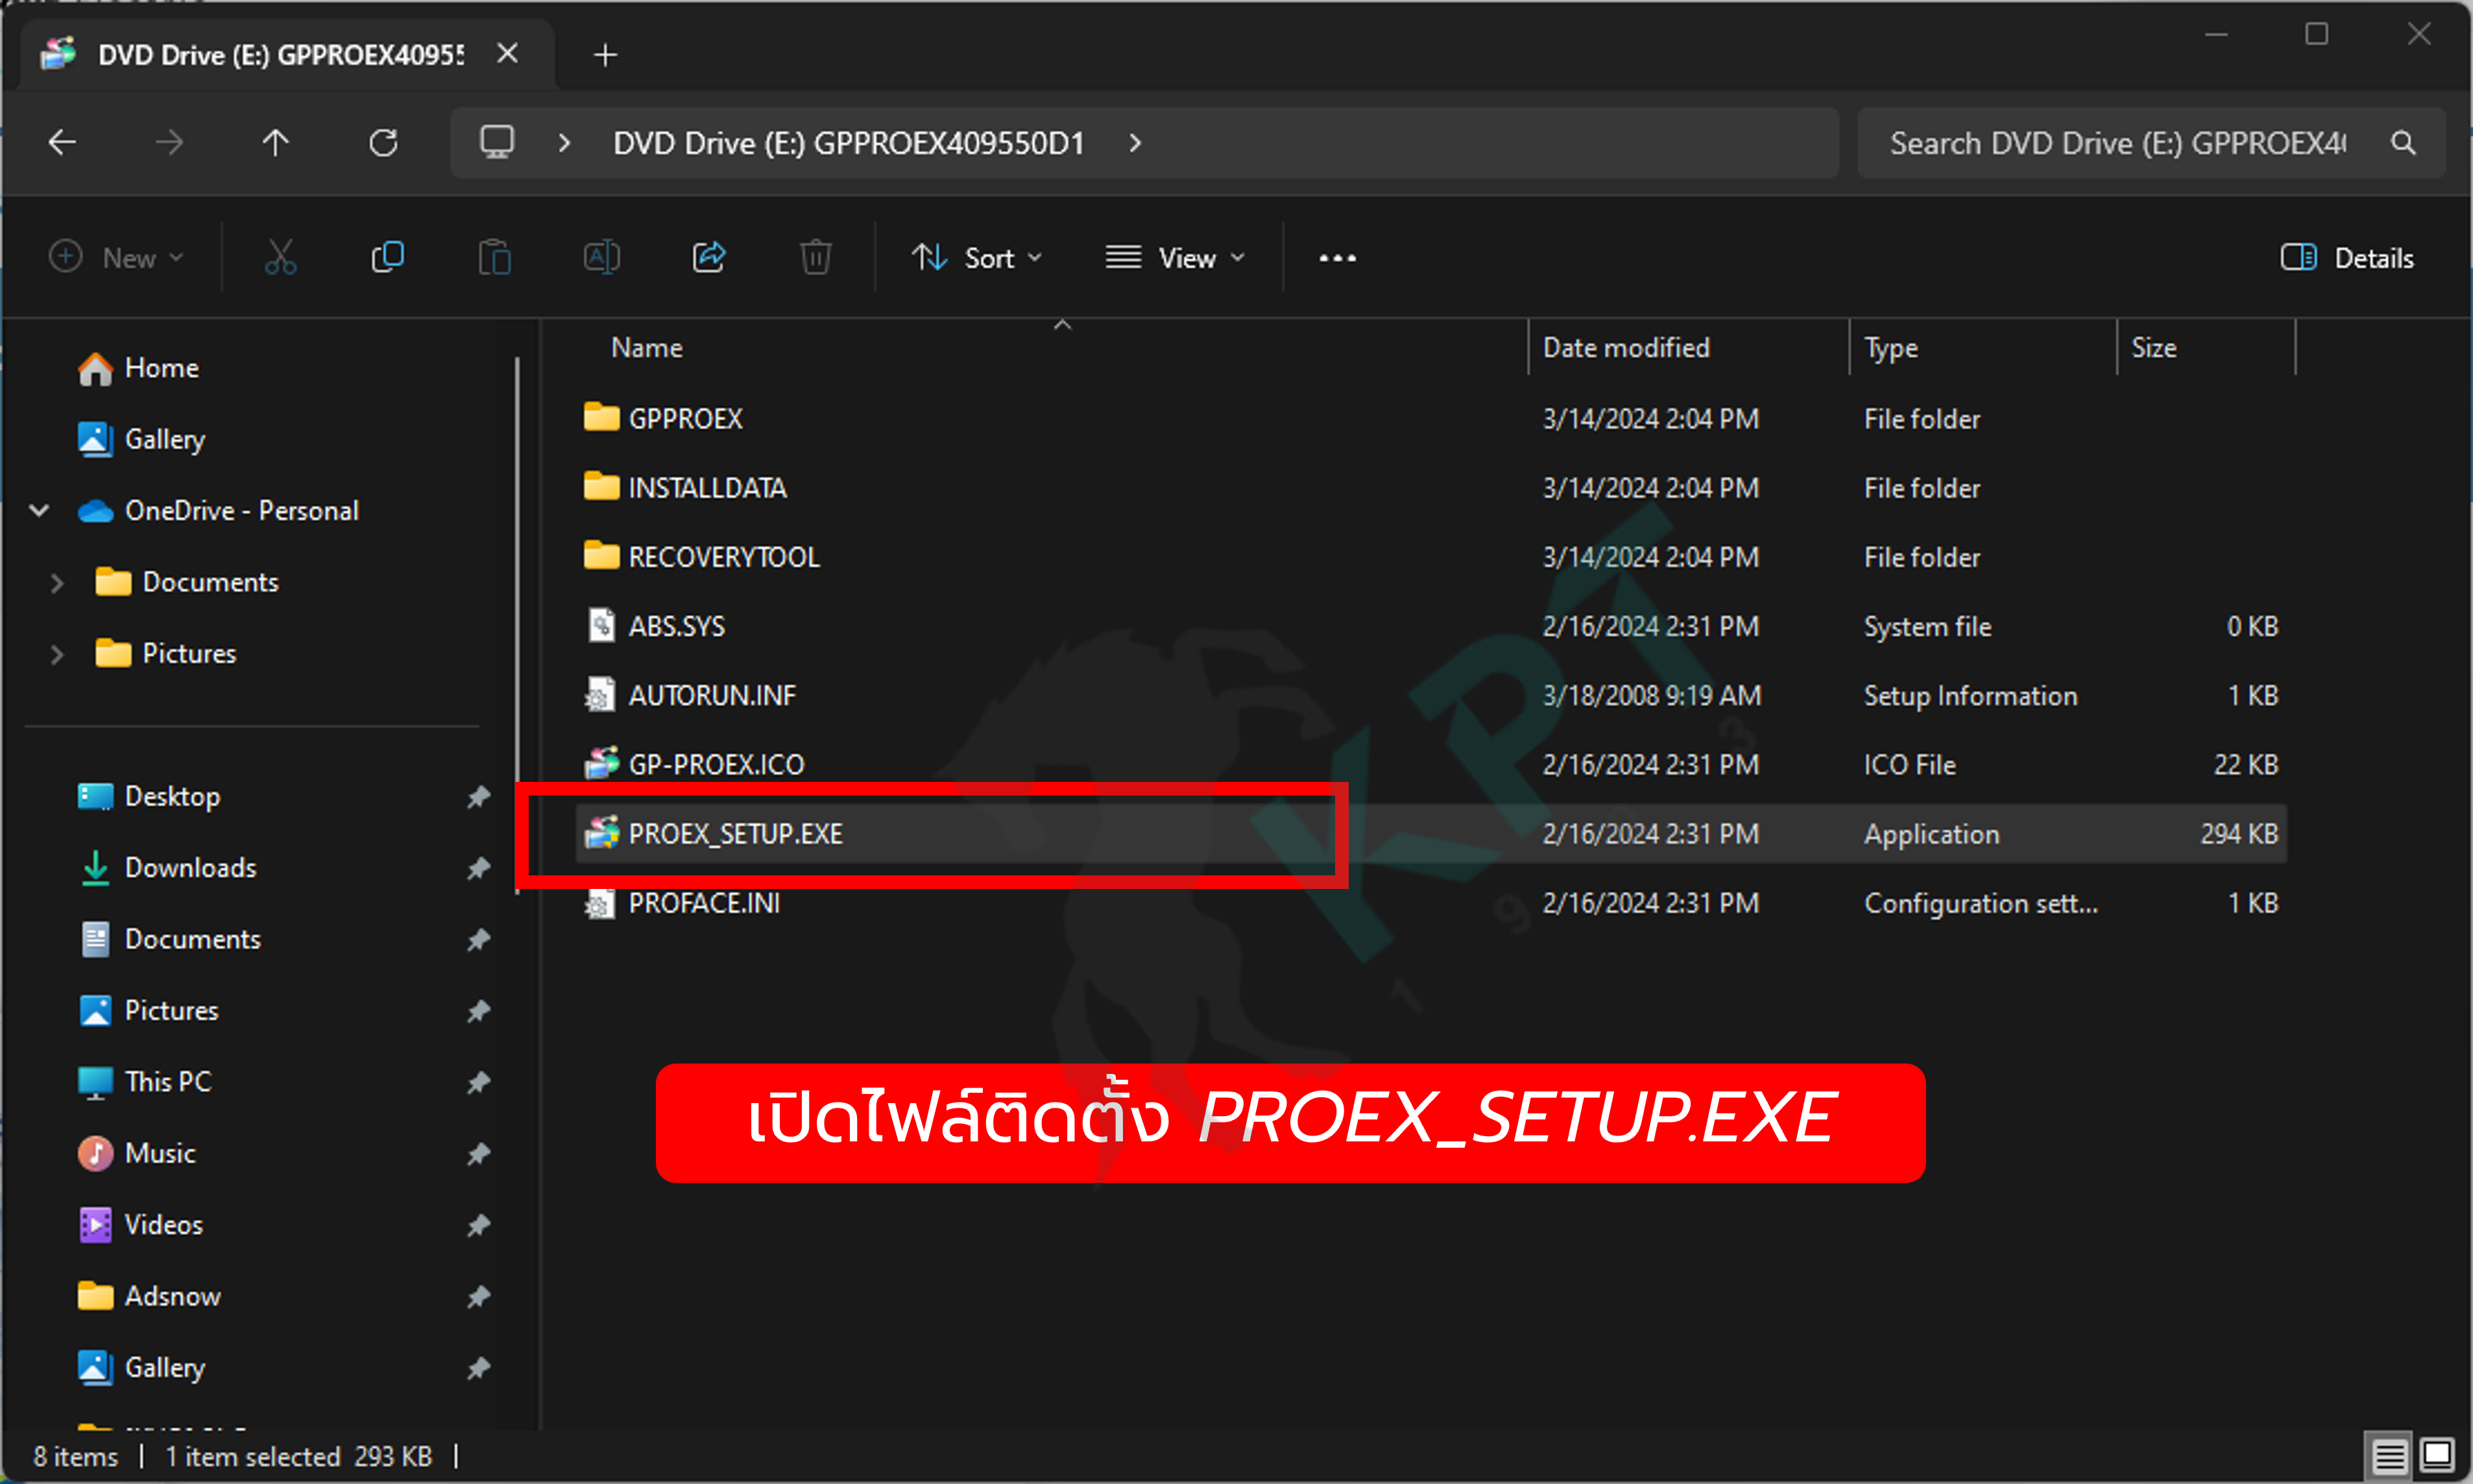Click the Rename icon in toolbar
2473x1484 pixels.
coord(602,258)
